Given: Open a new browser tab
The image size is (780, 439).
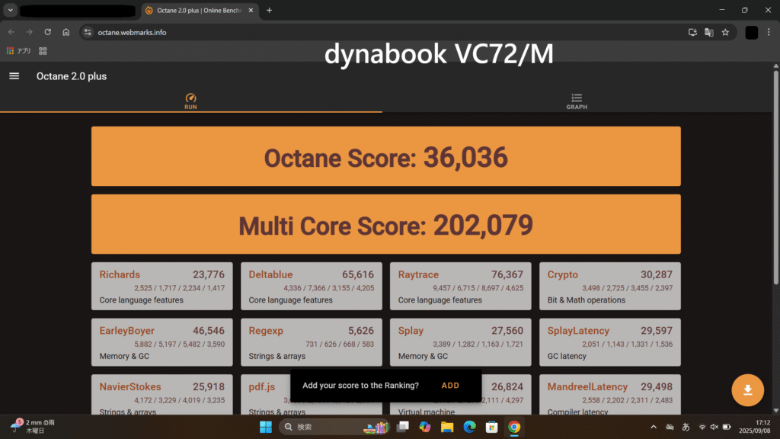Looking at the screenshot, I should click(x=269, y=10).
